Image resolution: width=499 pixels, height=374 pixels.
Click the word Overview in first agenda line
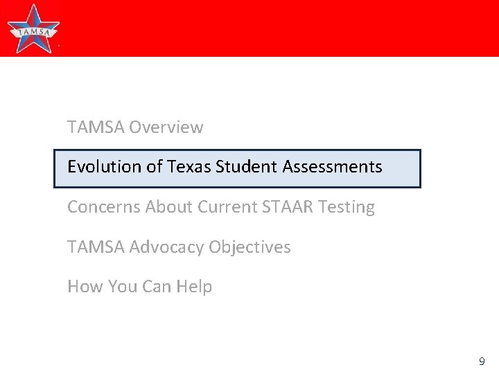[x=166, y=127]
